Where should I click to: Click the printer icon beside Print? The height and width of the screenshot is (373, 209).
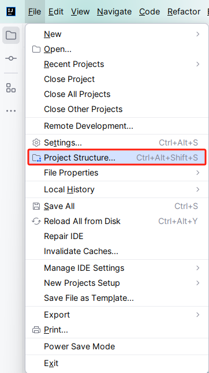[x=36, y=330]
